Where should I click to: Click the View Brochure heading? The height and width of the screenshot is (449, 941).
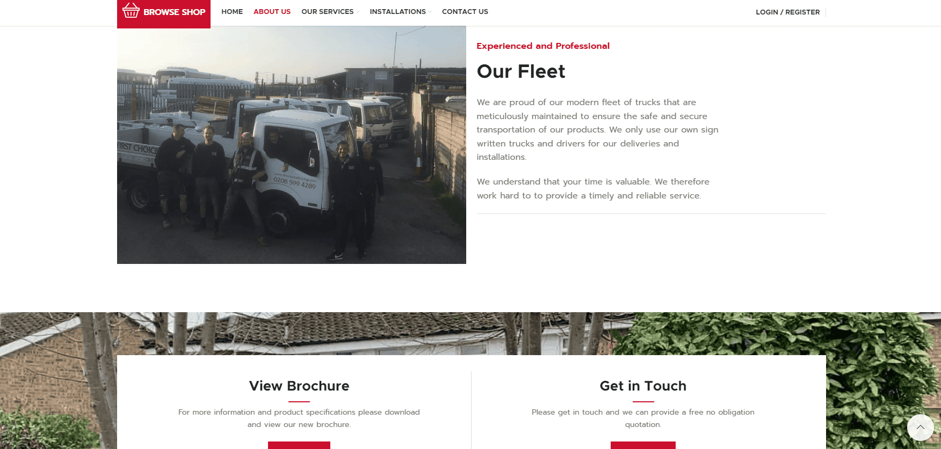tap(299, 386)
